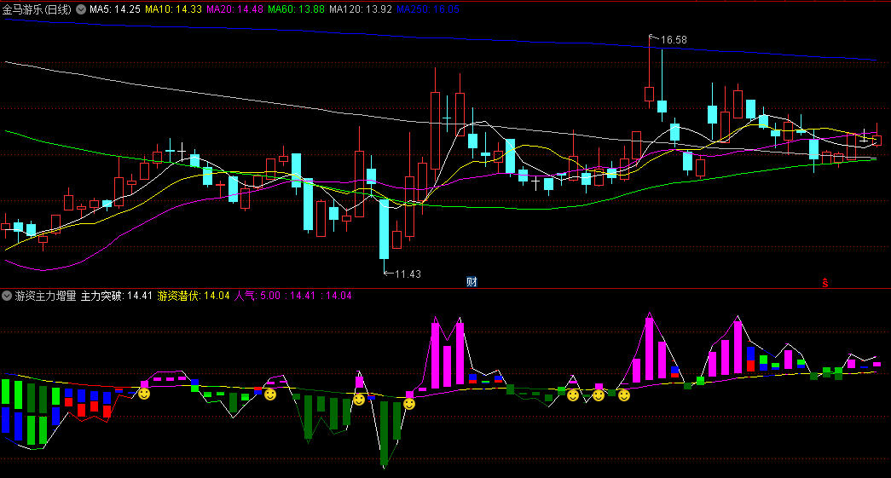891x478 pixels.
Task: Click the 财 financial info icon
Action: (x=471, y=281)
